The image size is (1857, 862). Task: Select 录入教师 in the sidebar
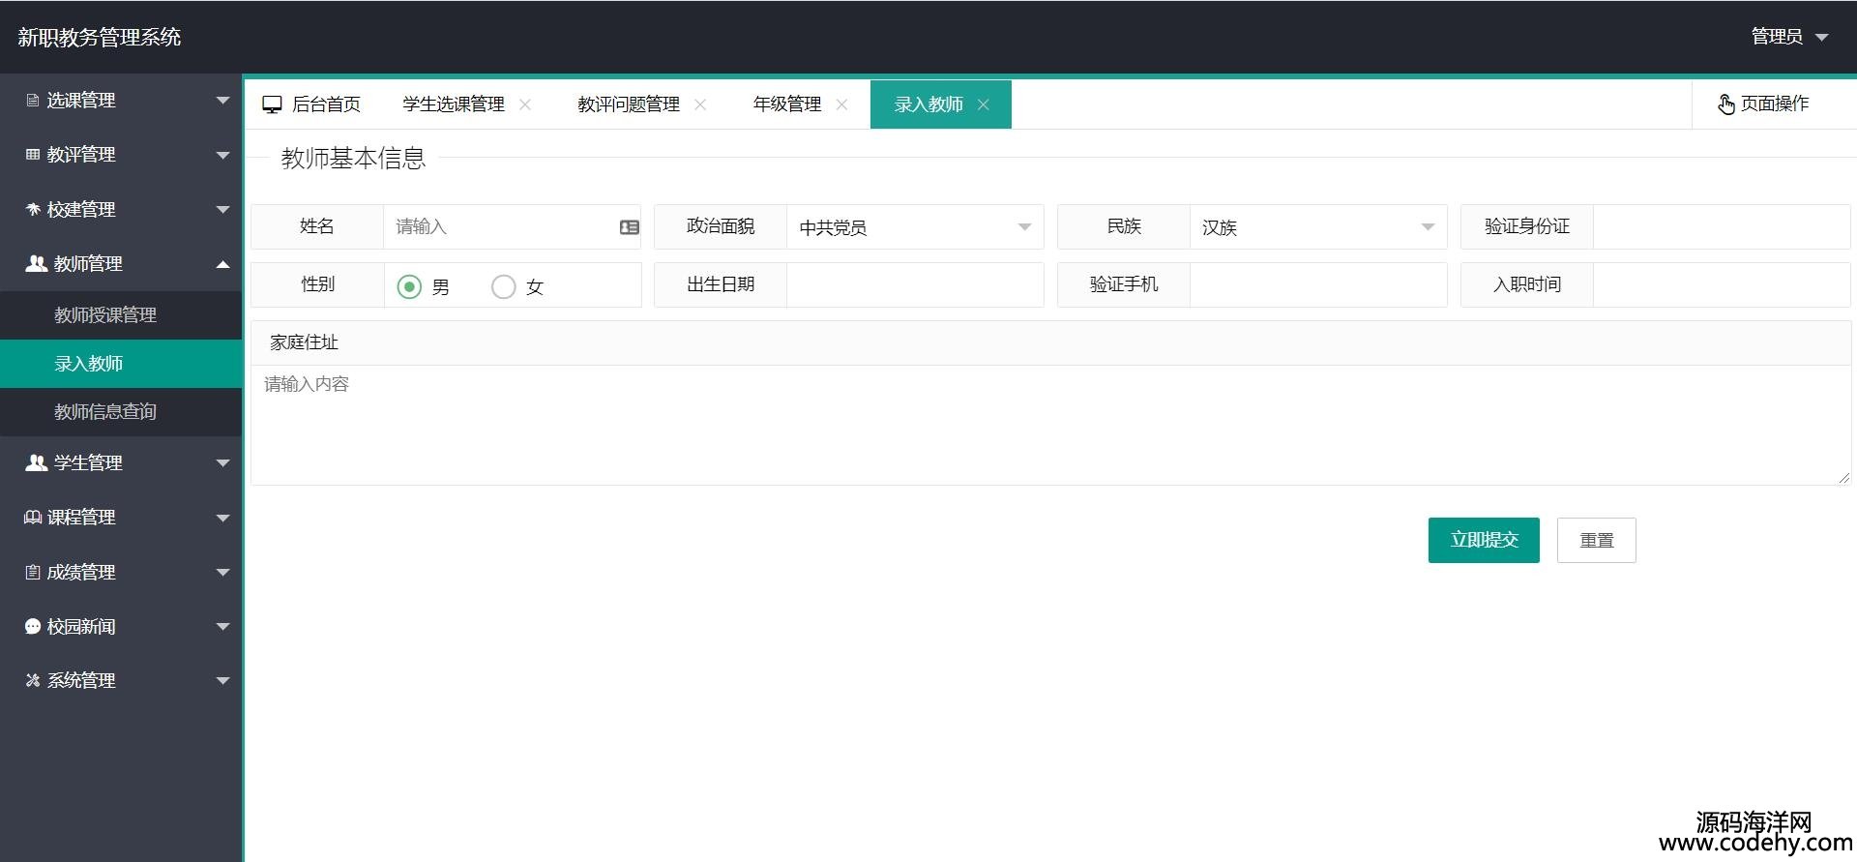[121, 364]
